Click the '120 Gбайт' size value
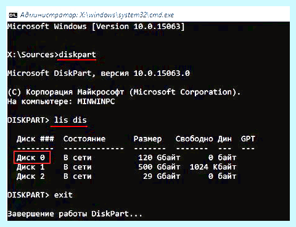The height and width of the screenshot is (227, 296). [159, 158]
